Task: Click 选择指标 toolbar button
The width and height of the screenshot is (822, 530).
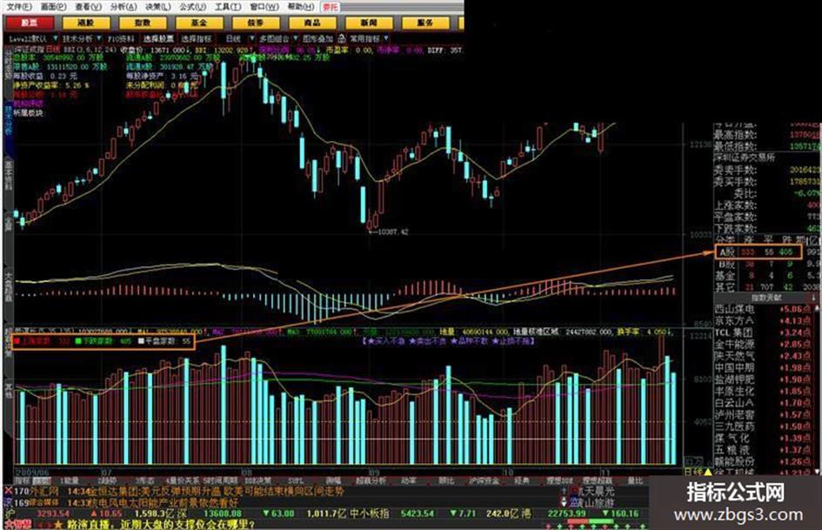Action: tap(197, 39)
